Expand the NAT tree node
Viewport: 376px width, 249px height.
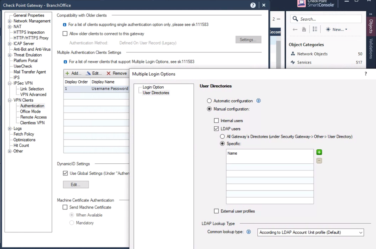9,27
